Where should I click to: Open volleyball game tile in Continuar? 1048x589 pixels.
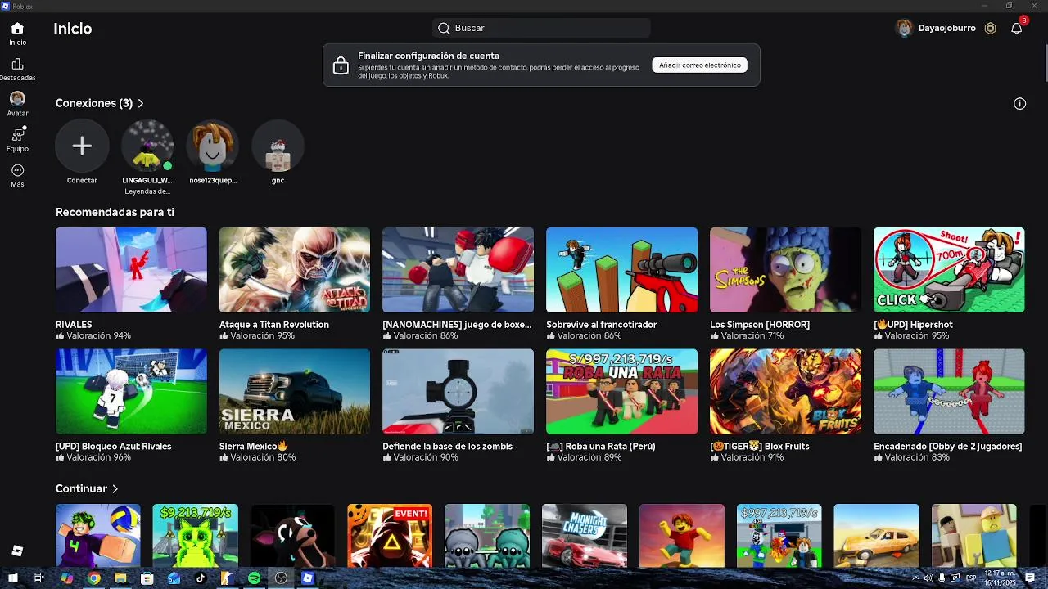click(x=97, y=536)
